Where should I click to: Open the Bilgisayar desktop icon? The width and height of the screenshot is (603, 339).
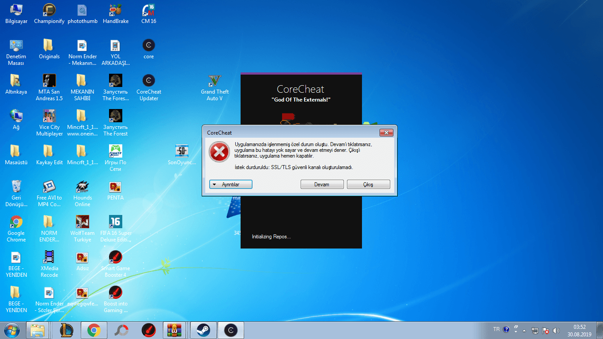point(16,14)
